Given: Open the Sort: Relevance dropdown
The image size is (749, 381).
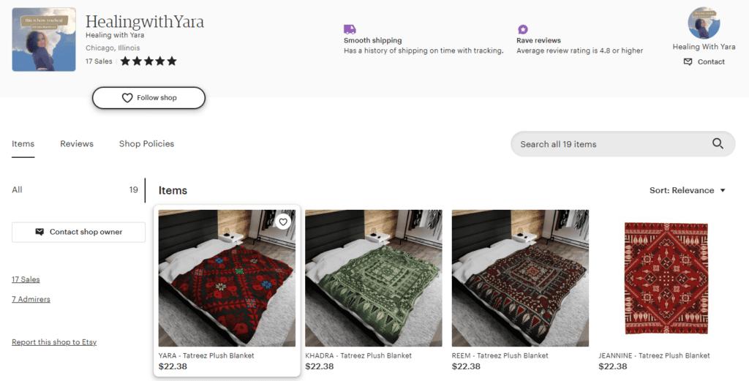Looking at the screenshot, I should pos(688,190).
